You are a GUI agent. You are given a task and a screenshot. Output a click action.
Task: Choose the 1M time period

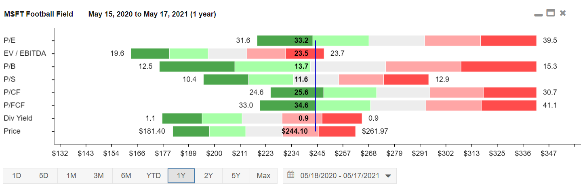[71, 176]
